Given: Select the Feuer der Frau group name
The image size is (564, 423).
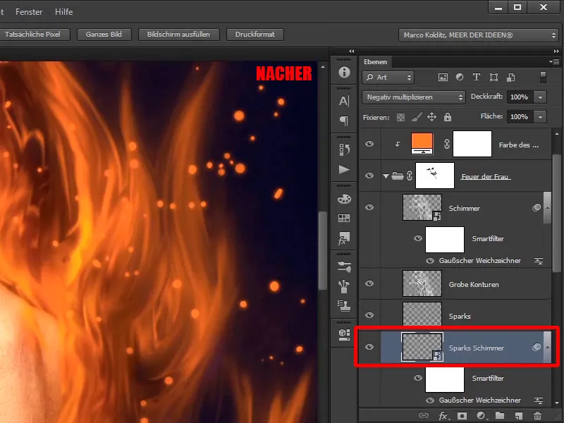Looking at the screenshot, I should click(x=485, y=177).
